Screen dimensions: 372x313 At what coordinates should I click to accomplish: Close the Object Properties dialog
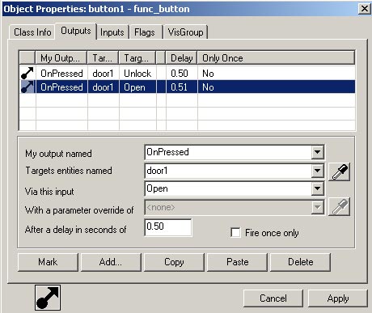[x=365, y=9]
